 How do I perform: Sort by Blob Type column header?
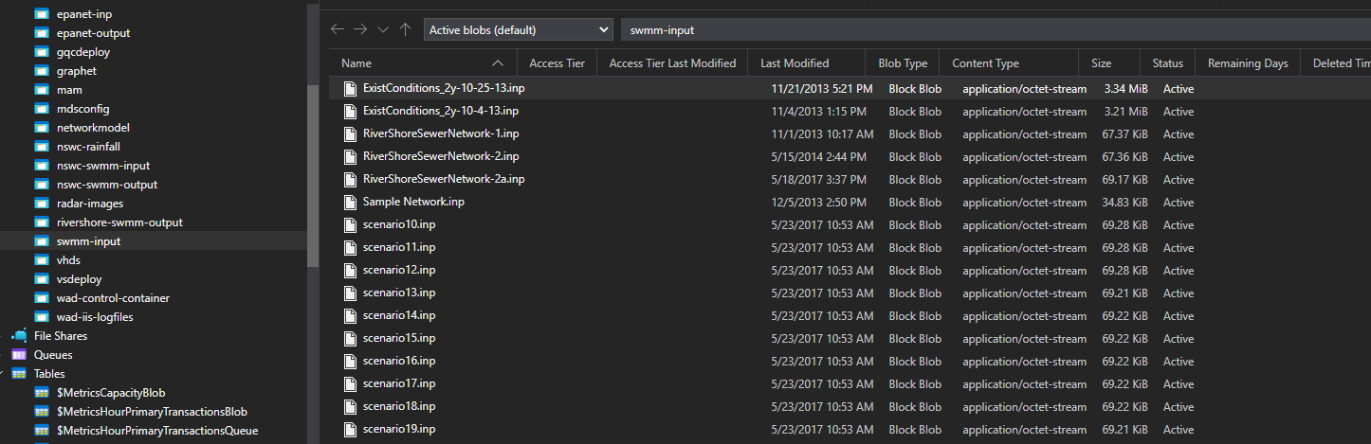pos(903,63)
